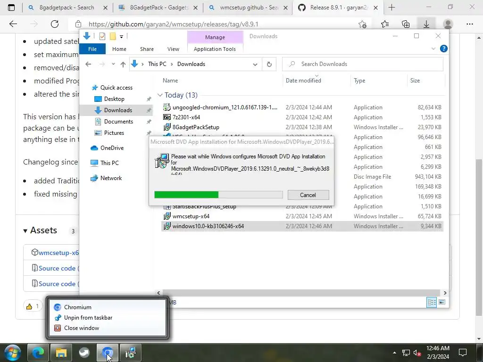This screenshot has width=483, height=362.
Task: Refresh the GitHub release page
Action: point(55,24)
